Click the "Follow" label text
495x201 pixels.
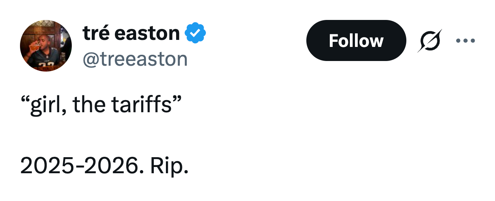pyautogui.click(x=356, y=41)
